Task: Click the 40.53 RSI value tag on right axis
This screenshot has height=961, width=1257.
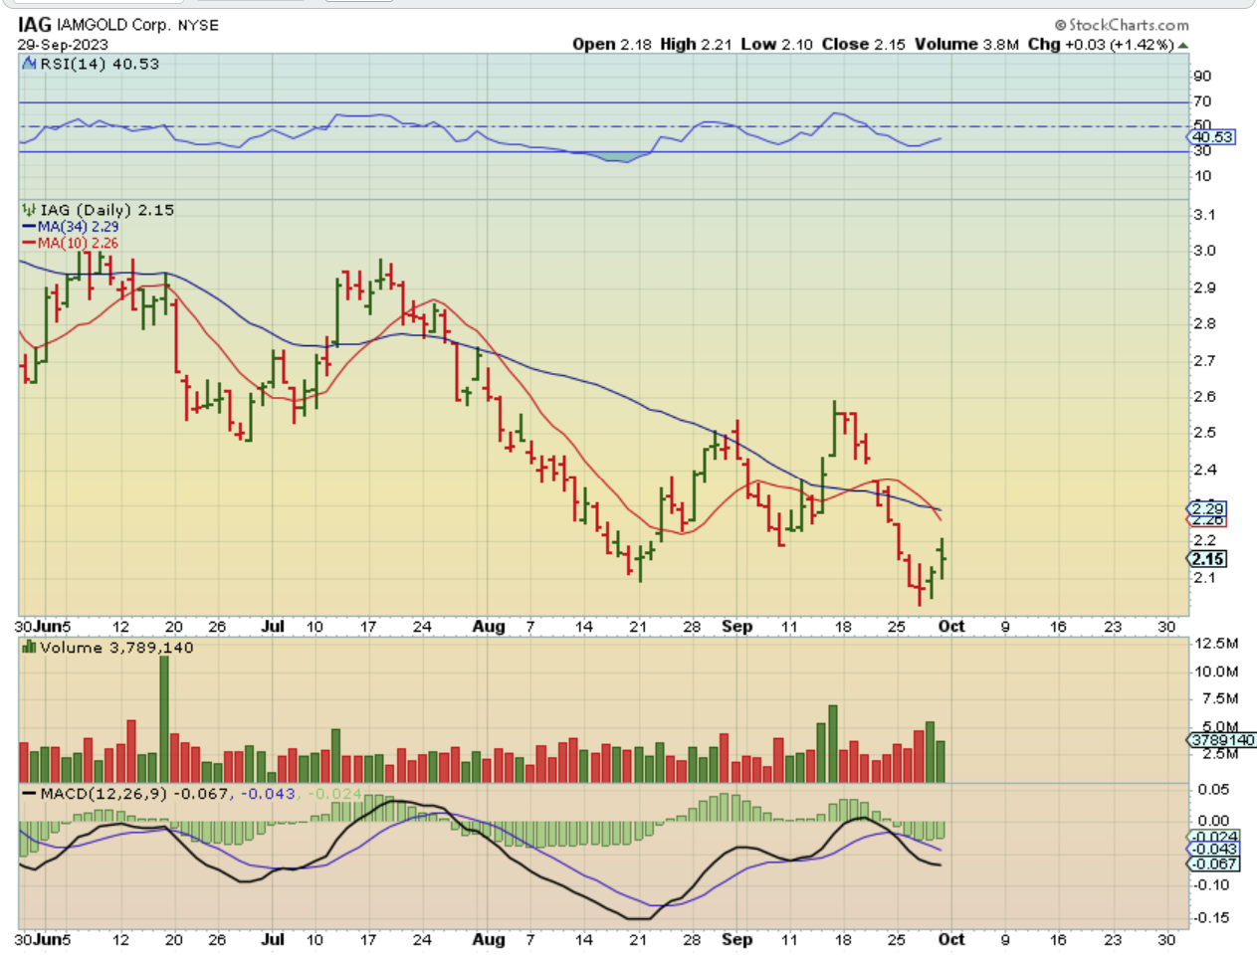Action: click(x=1213, y=137)
